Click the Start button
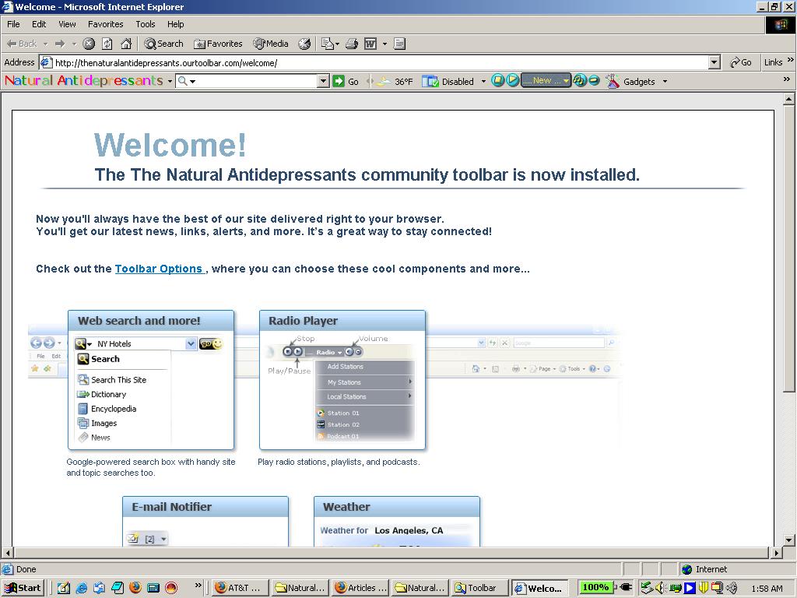 click(x=23, y=588)
